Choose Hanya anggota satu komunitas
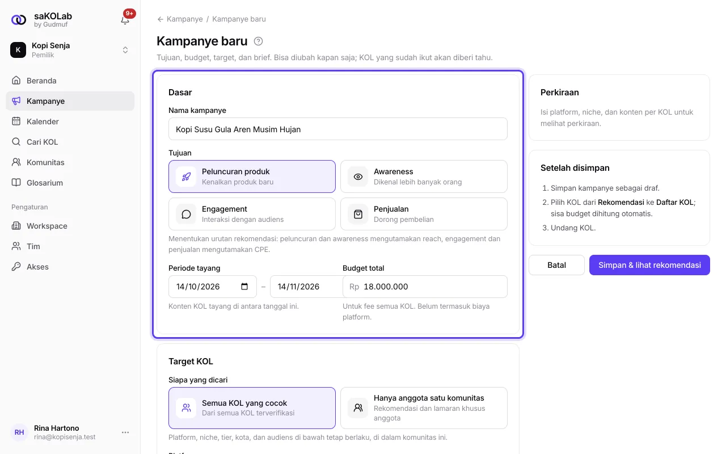The height and width of the screenshot is (454, 726). click(x=424, y=408)
